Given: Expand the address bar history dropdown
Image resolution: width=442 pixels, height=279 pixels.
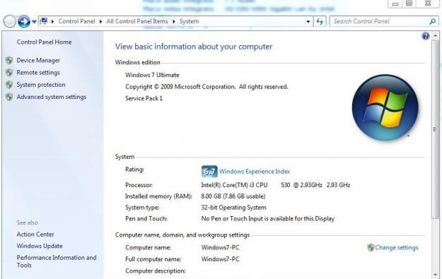Looking at the screenshot, I should pyautogui.click(x=308, y=21).
